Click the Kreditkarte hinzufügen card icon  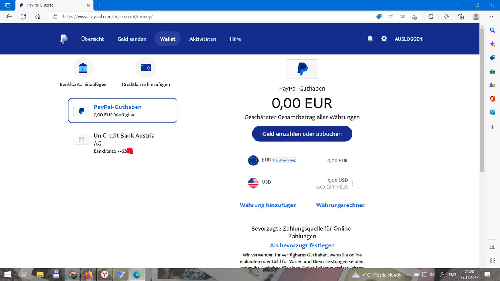pyautogui.click(x=146, y=68)
